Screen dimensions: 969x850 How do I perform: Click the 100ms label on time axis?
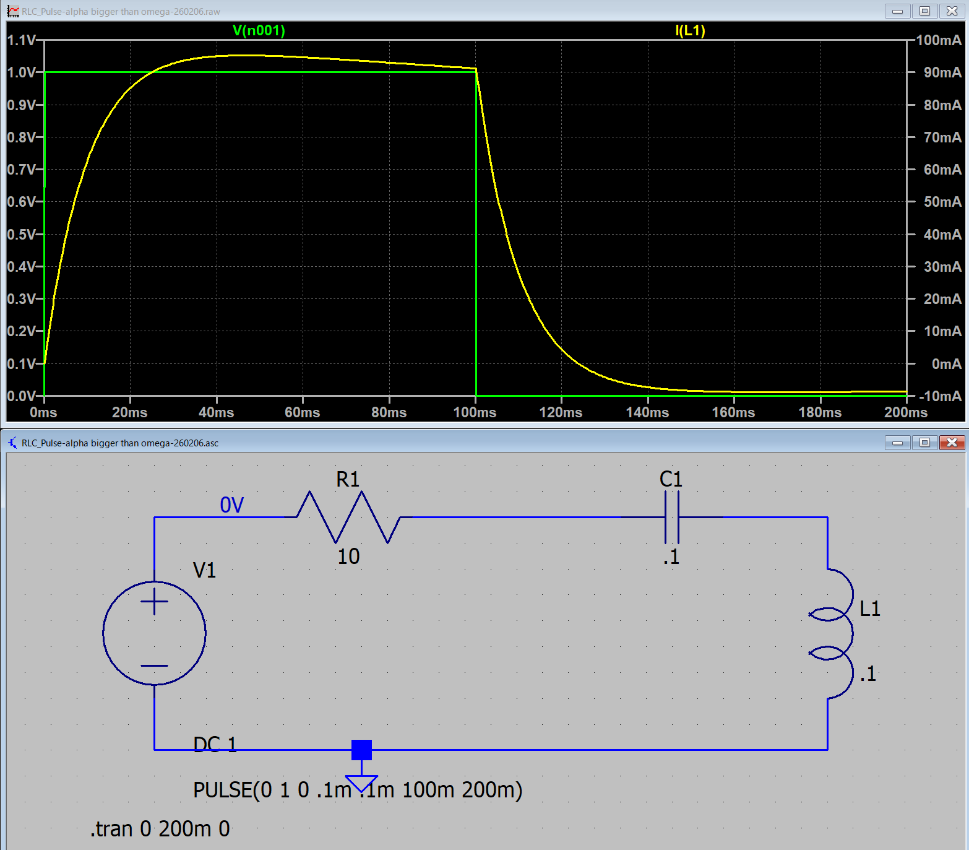point(475,412)
